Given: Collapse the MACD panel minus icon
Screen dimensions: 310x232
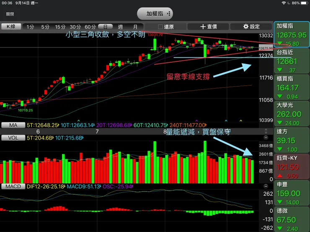Looking at the screenshot, I should tap(266, 186).
